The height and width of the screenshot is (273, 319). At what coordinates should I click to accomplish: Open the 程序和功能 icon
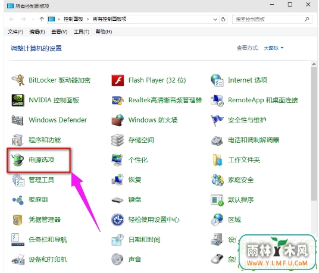click(x=17, y=140)
